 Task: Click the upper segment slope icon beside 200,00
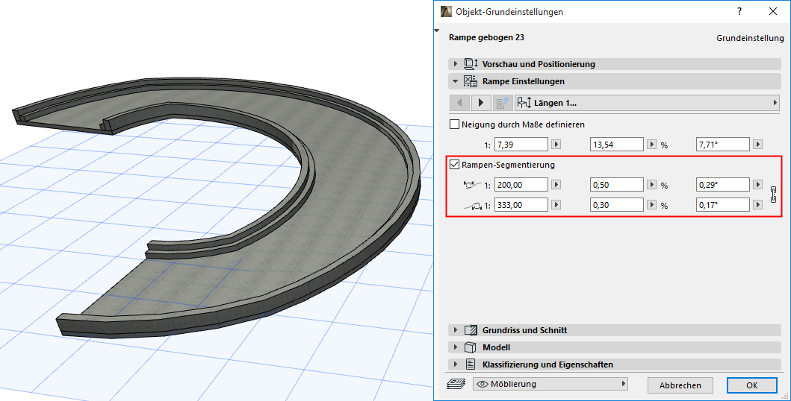point(471,185)
